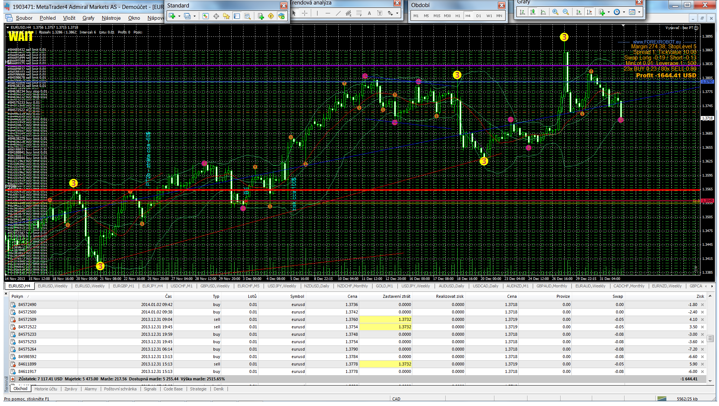Viewport: 719px width, 406px height.
Task: Close the Terminal panel with X
Action: [x=6, y=294]
